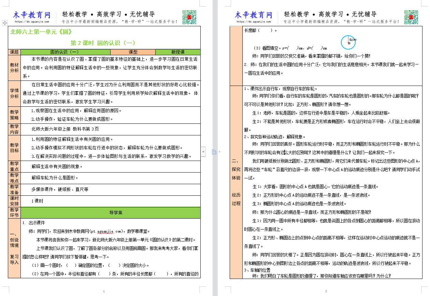
Task: Select the 教学内容 label cell
Action: (x=14, y=129)
